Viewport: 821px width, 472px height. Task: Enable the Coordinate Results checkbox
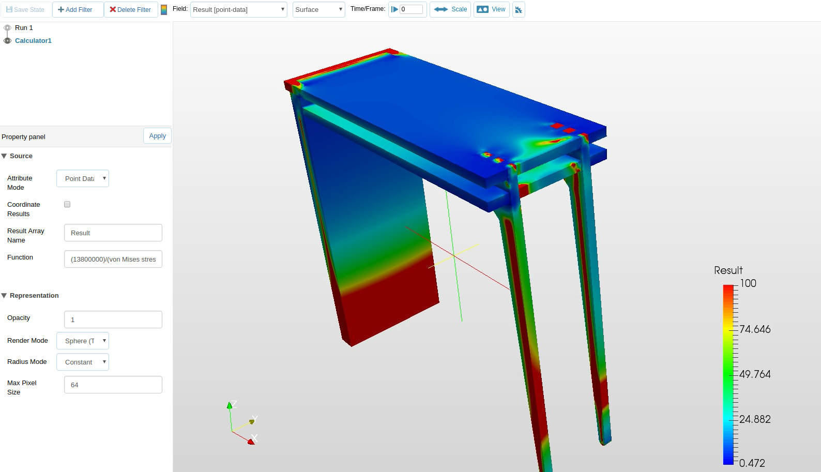(x=67, y=204)
